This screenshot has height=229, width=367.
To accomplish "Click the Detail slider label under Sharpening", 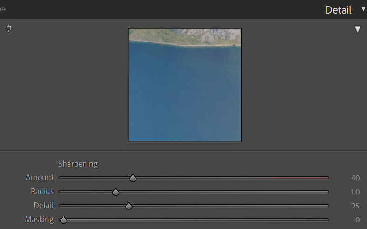I will pos(44,206).
